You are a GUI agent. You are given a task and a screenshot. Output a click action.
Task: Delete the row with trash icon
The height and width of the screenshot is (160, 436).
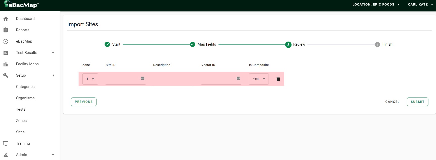(278, 79)
